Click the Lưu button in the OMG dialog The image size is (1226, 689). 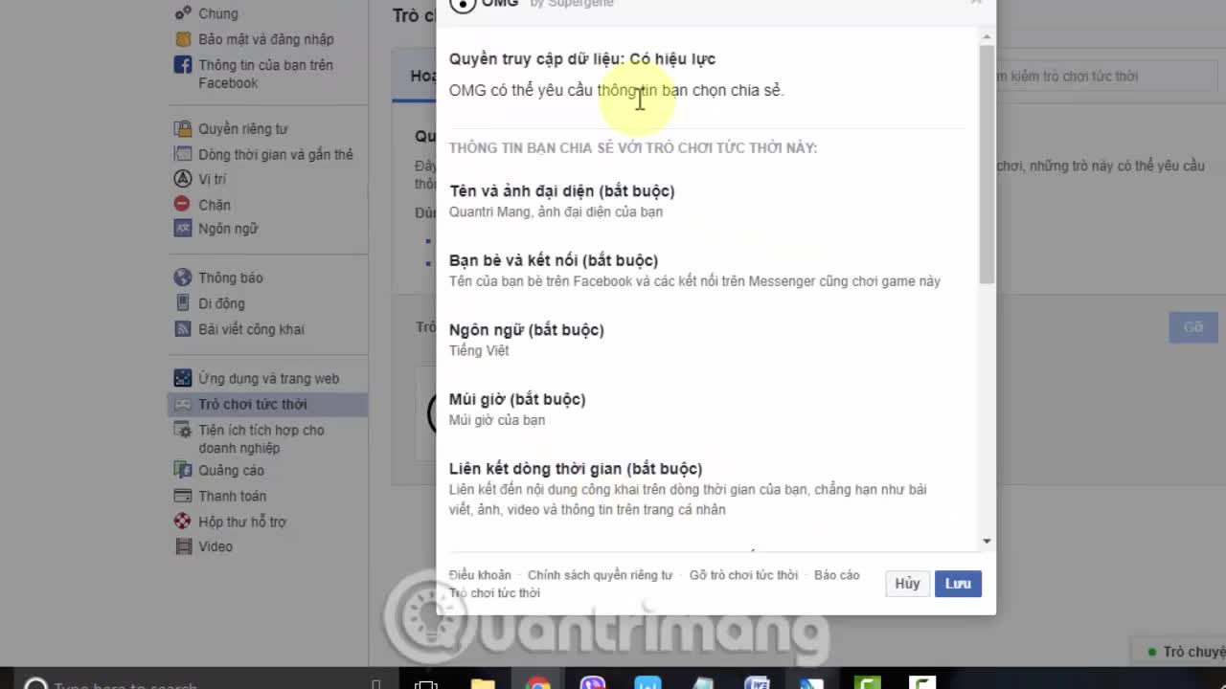[958, 584]
